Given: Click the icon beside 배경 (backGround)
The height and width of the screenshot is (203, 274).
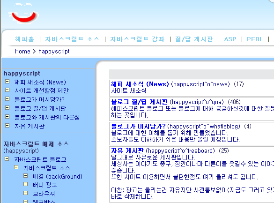Looking at the screenshot, I should point(25,176).
